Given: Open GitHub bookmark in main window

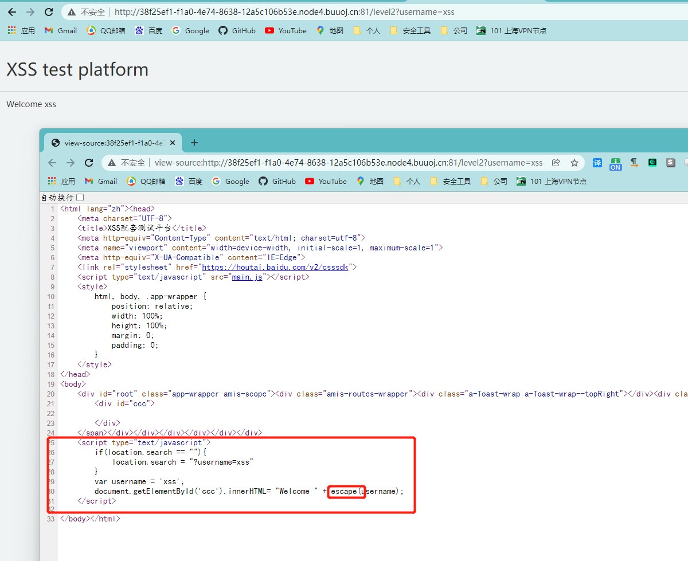Looking at the screenshot, I should (x=237, y=30).
